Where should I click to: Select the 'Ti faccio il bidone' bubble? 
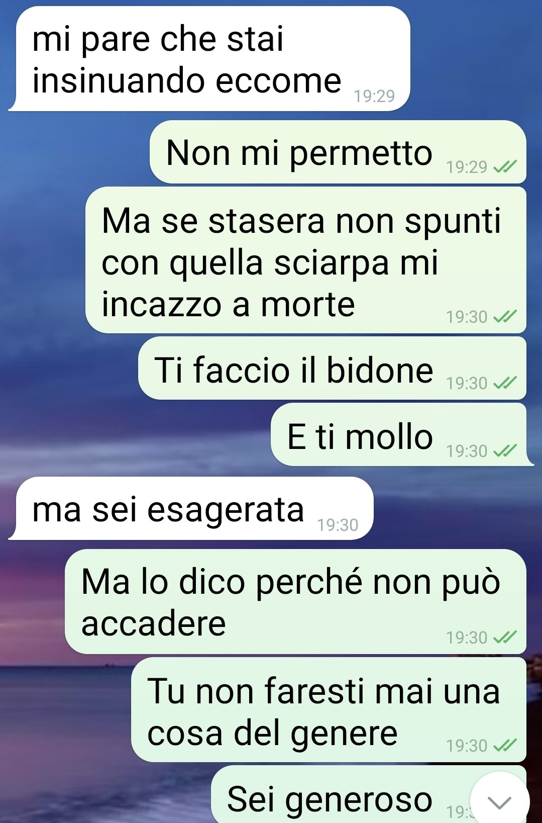coord(332,369)
